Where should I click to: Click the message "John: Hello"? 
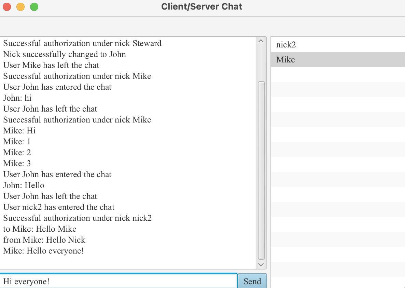[24, 185]
